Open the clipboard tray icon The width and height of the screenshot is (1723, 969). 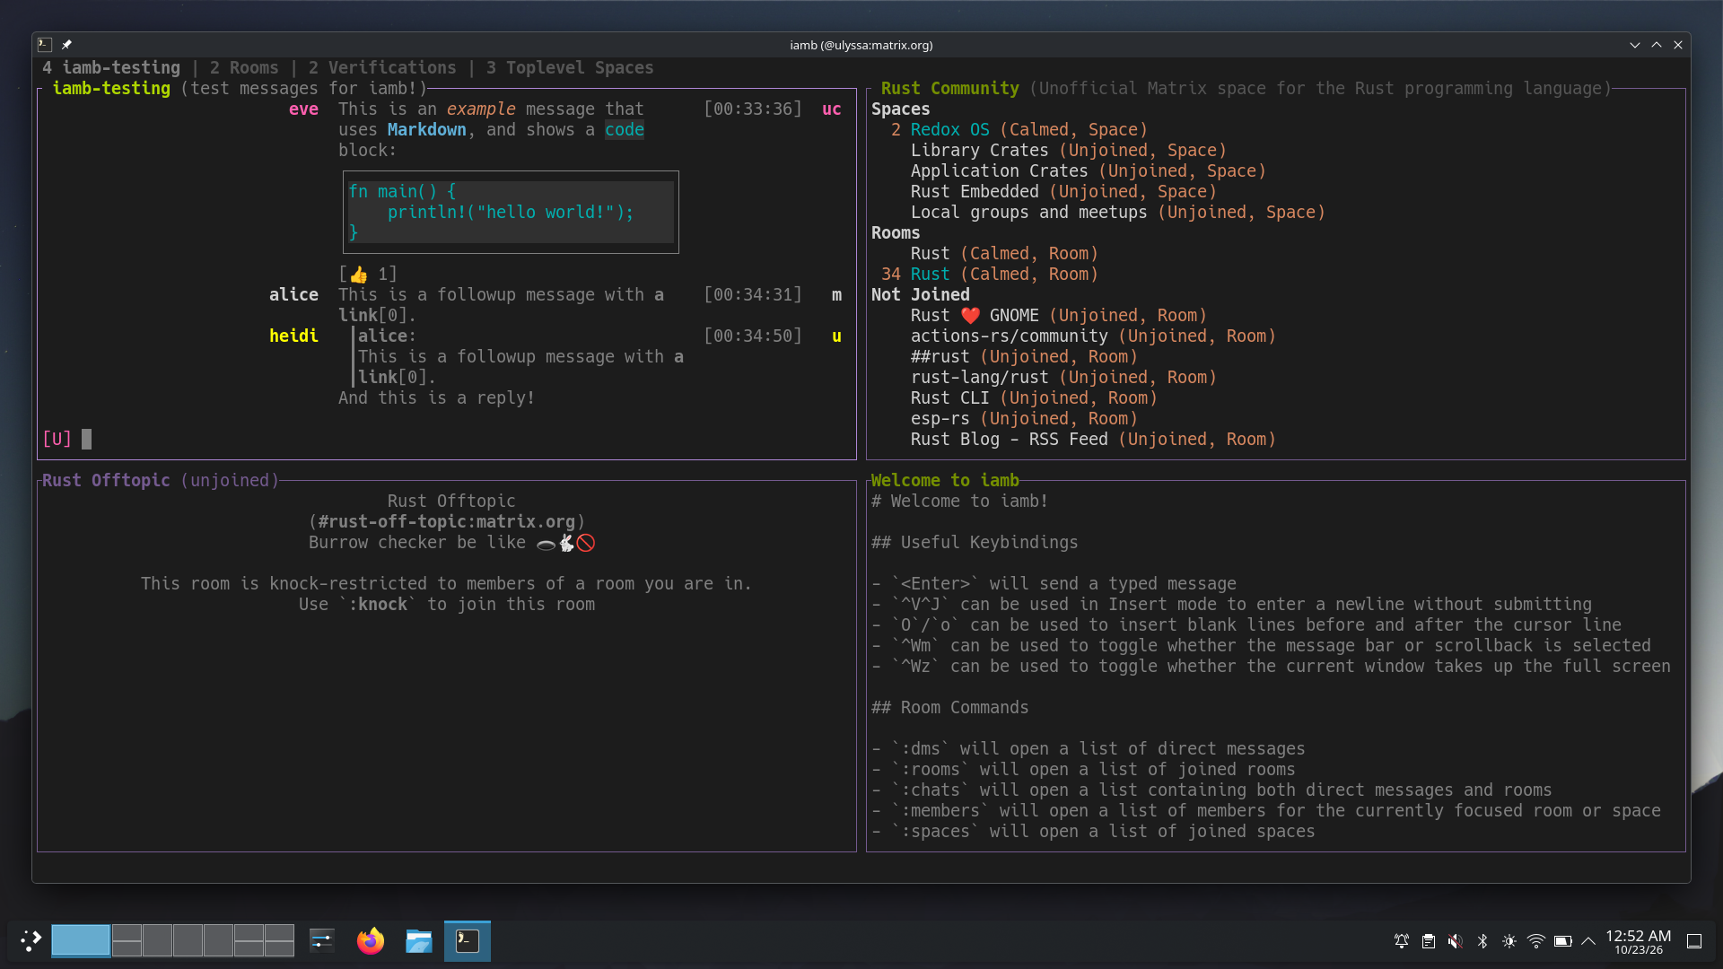pos(1429,941)
